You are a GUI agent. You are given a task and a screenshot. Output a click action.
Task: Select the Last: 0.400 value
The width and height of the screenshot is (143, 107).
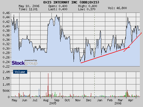click(58, 9)
